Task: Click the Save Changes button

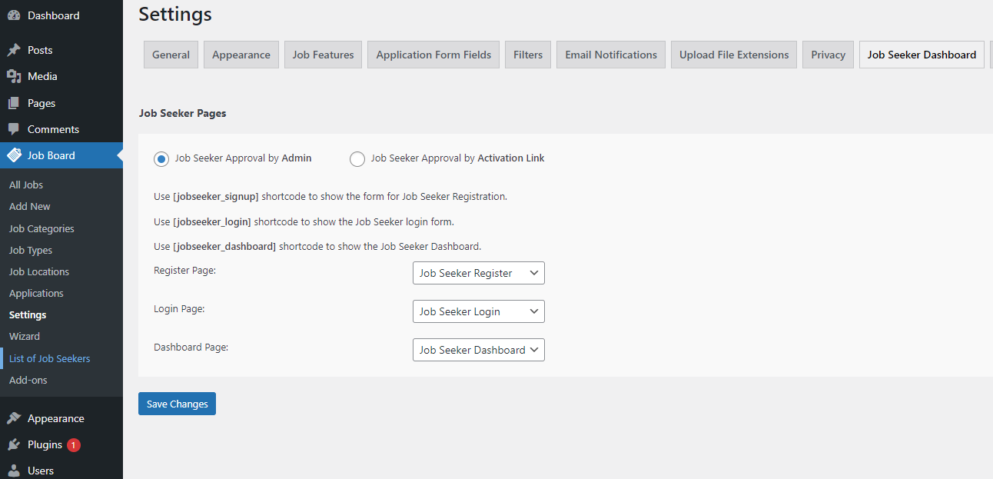Action: (x=177, y=403)
